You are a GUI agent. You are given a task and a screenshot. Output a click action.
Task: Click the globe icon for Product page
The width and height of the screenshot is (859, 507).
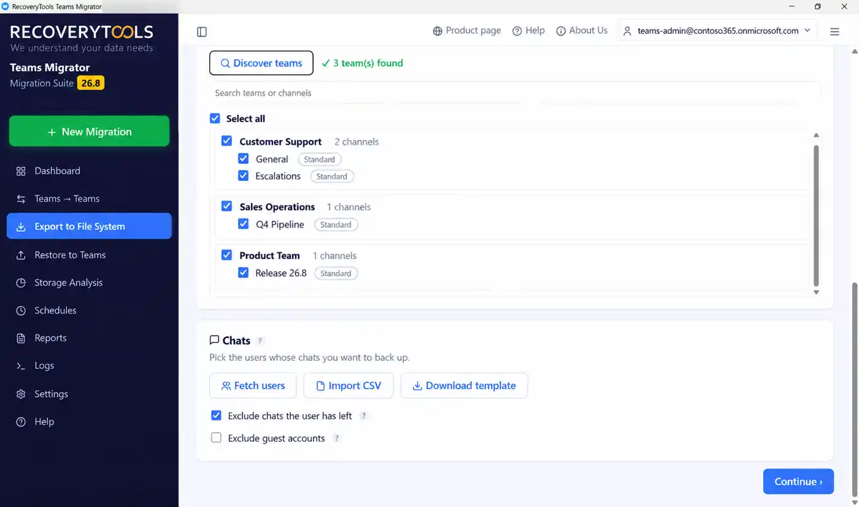437,31
